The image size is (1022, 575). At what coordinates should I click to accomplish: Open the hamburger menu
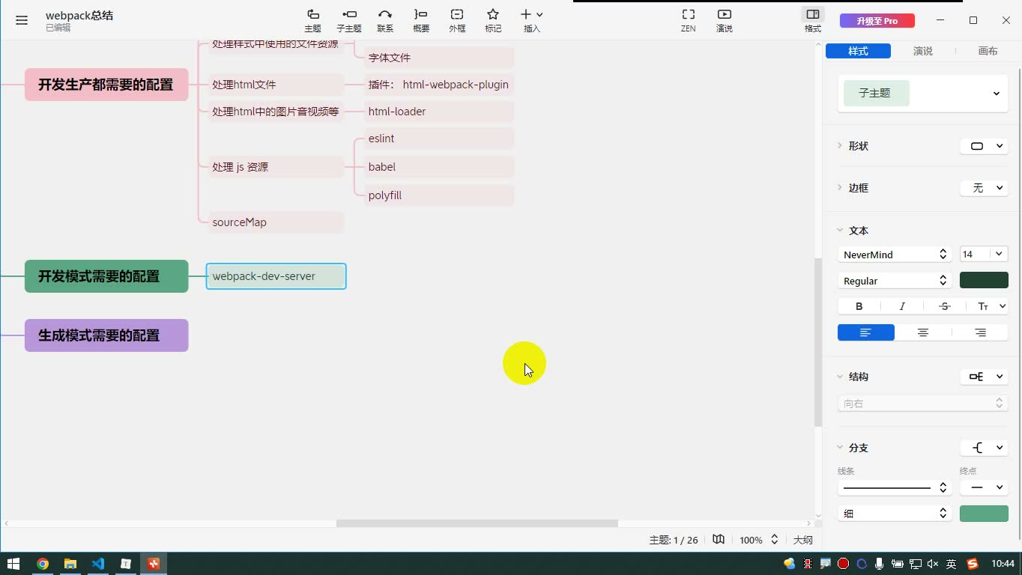[x=22, y=20]
